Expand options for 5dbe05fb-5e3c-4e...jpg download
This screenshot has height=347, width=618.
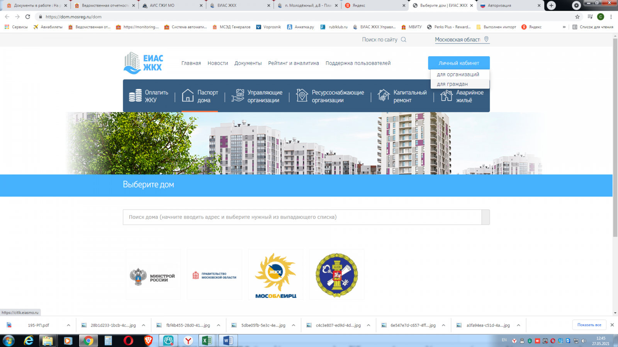tap(294, 325)
